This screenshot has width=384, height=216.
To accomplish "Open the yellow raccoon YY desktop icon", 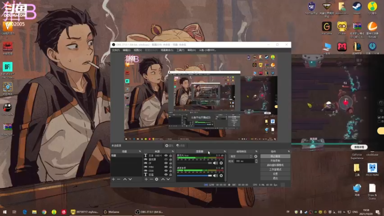I will pos(342,28).
